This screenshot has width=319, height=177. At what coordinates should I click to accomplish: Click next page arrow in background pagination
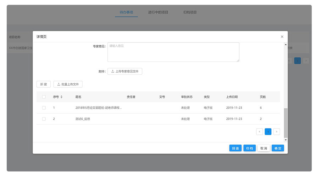click(x=306, y=61)
